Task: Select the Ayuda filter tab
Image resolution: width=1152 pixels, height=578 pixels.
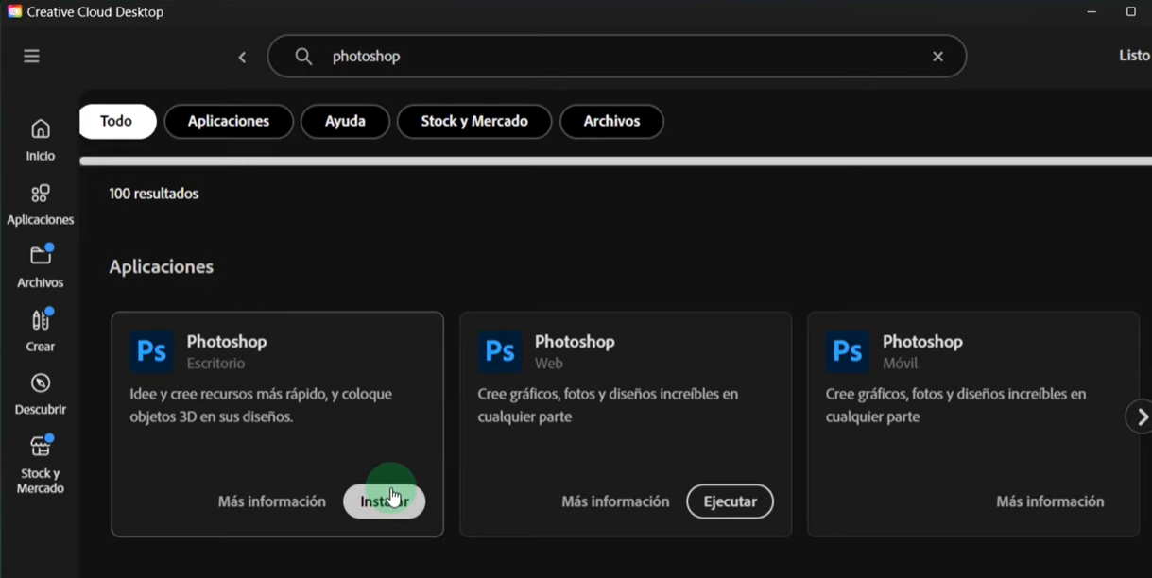Action: 345,121
